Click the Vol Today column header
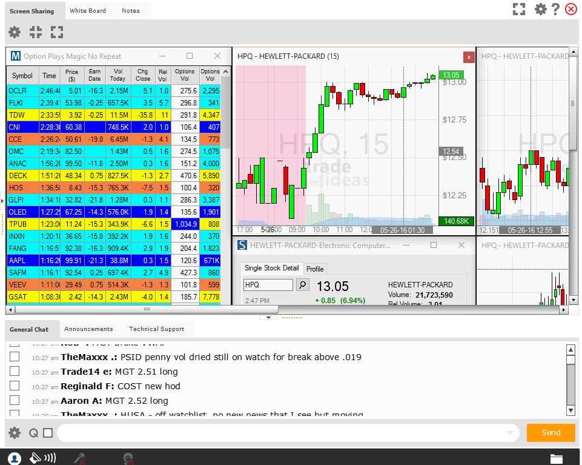582x465 pixels. pos(118,75)
